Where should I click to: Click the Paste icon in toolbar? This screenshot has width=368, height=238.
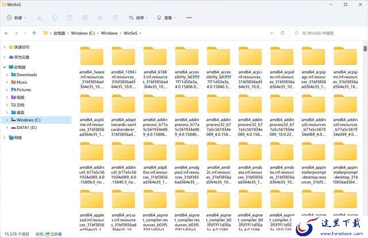70,18
